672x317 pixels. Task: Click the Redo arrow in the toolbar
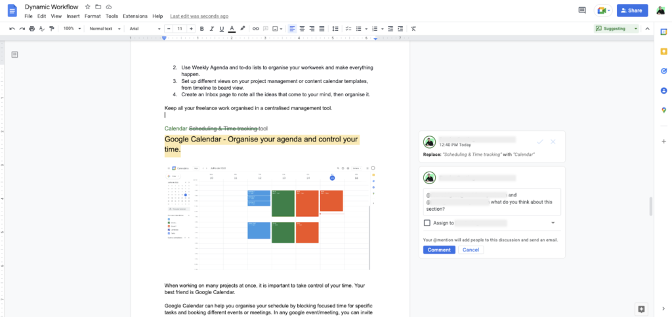click(x=22, y=29)
